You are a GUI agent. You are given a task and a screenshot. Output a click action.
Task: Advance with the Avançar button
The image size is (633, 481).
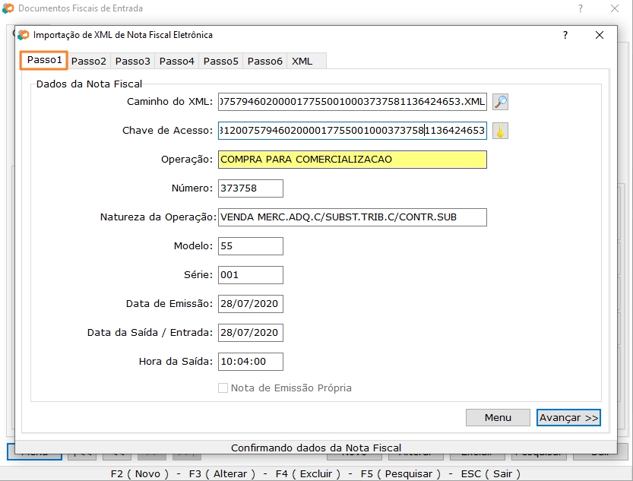click(x=570, y=417)
